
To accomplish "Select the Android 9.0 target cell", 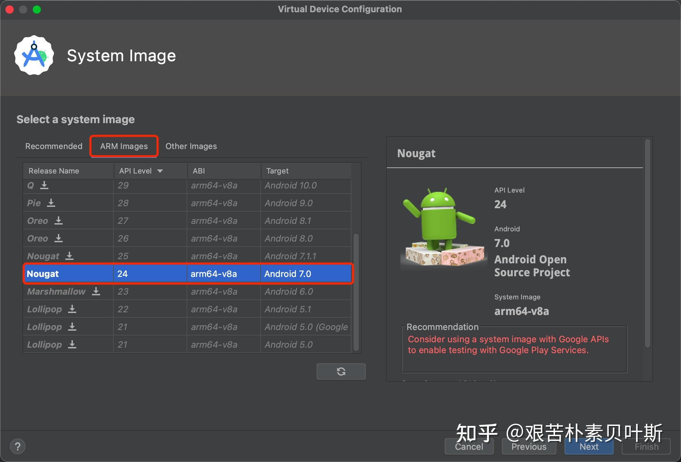I will 306,203.
